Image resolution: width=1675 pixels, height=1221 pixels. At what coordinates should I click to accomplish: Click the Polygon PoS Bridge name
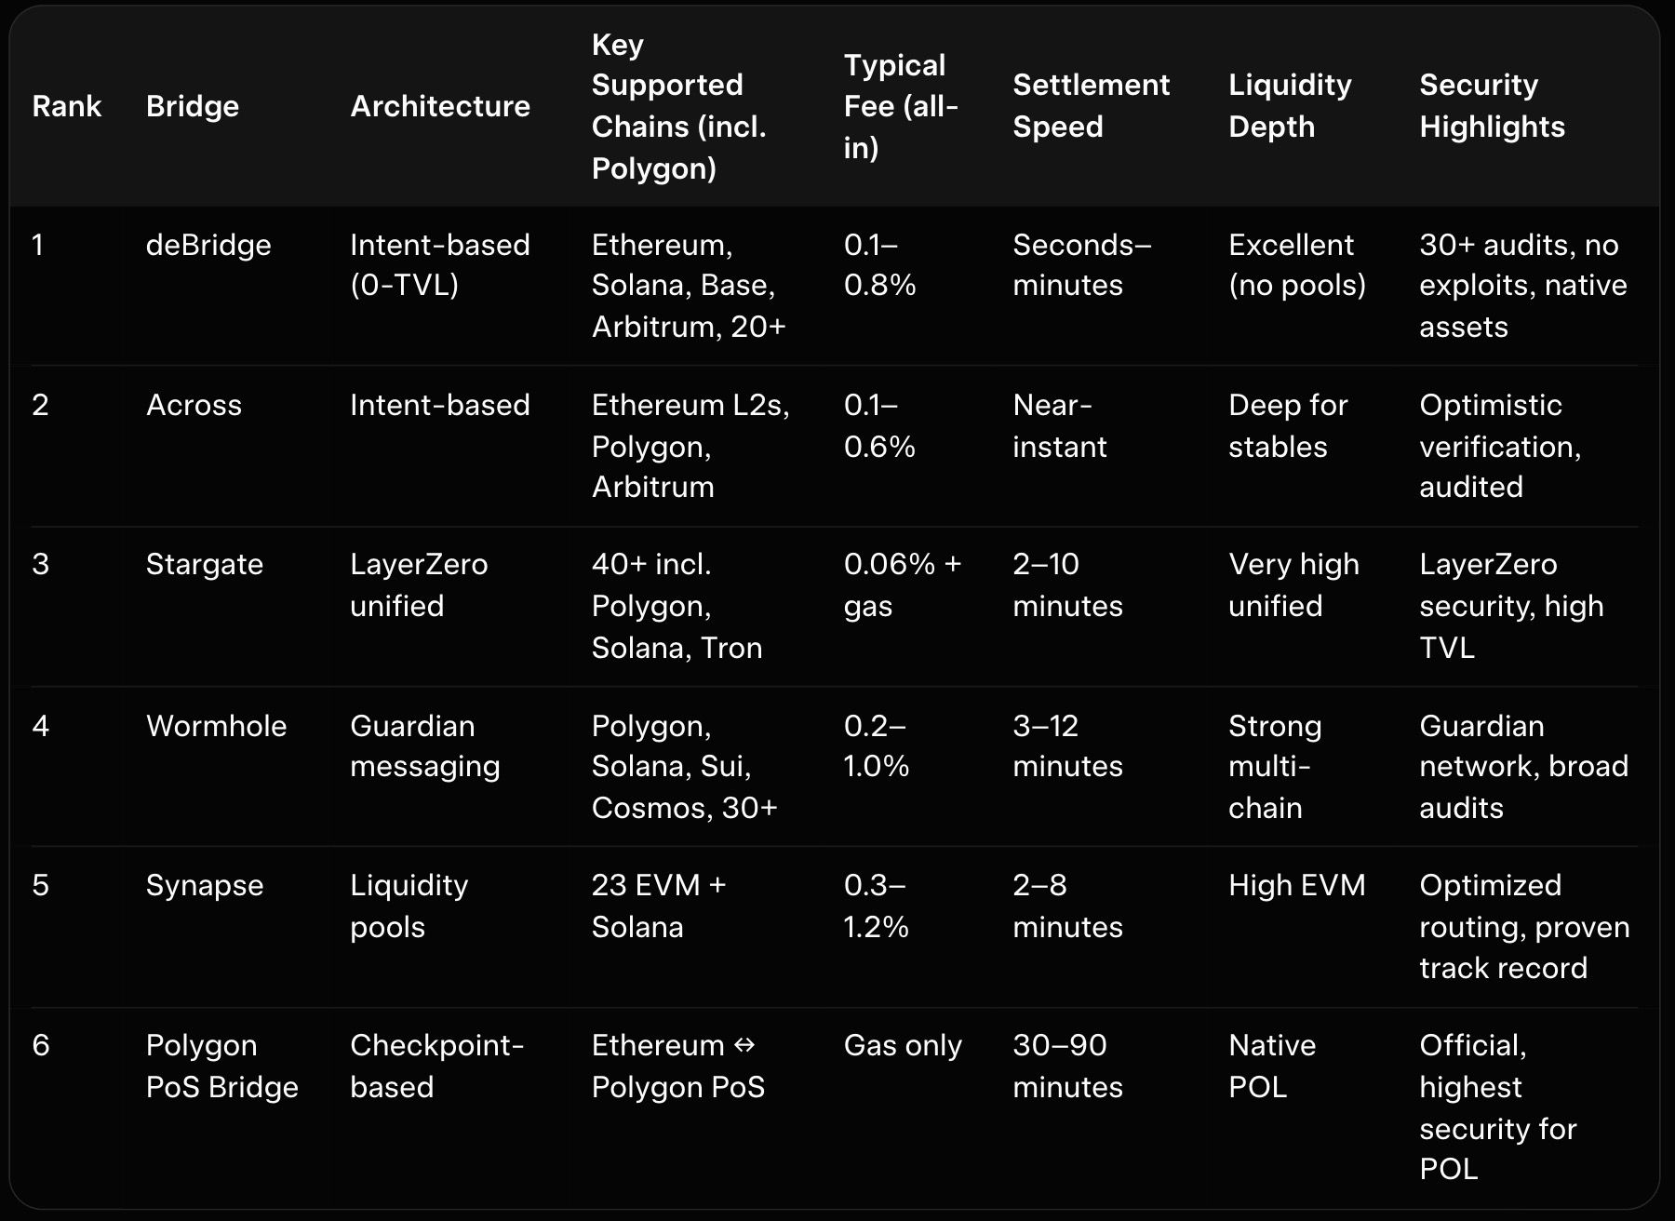(x=221, y=1066)
